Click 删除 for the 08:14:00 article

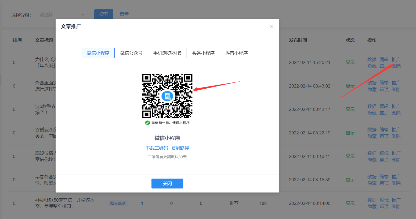(x=396, y=206)
